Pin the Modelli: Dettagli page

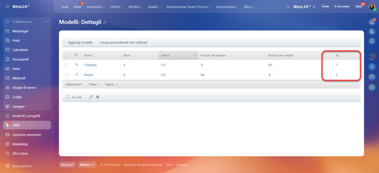[105, 22]
